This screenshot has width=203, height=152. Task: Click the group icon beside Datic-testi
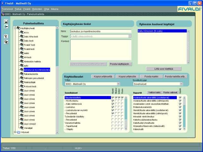22,41
